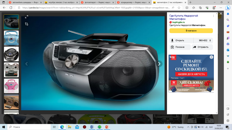This screenshot has width=232, height=130.
Task: Open the image size dropdown 960×632
Action: pos(203,40)
